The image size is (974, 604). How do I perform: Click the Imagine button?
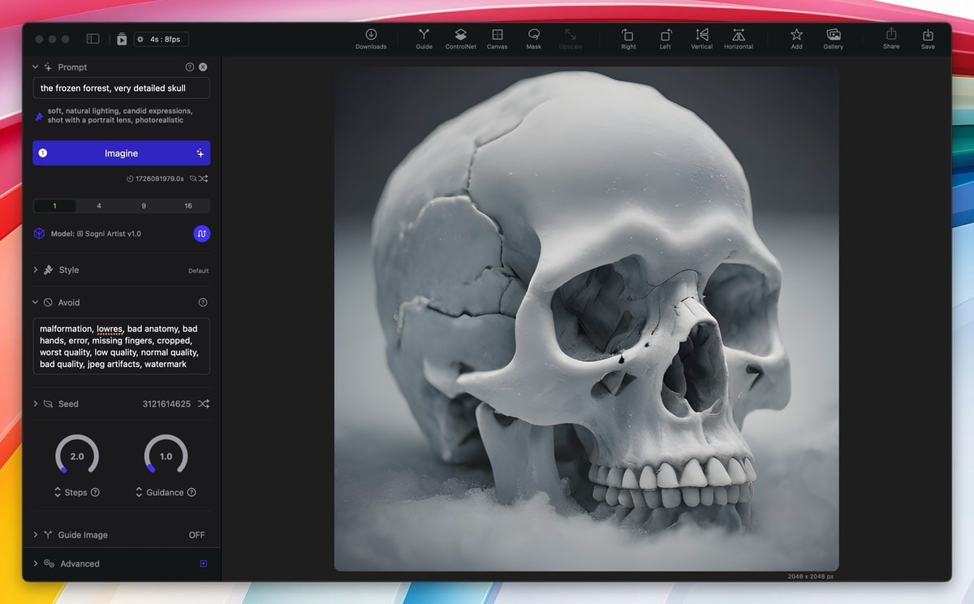point(121,153)
